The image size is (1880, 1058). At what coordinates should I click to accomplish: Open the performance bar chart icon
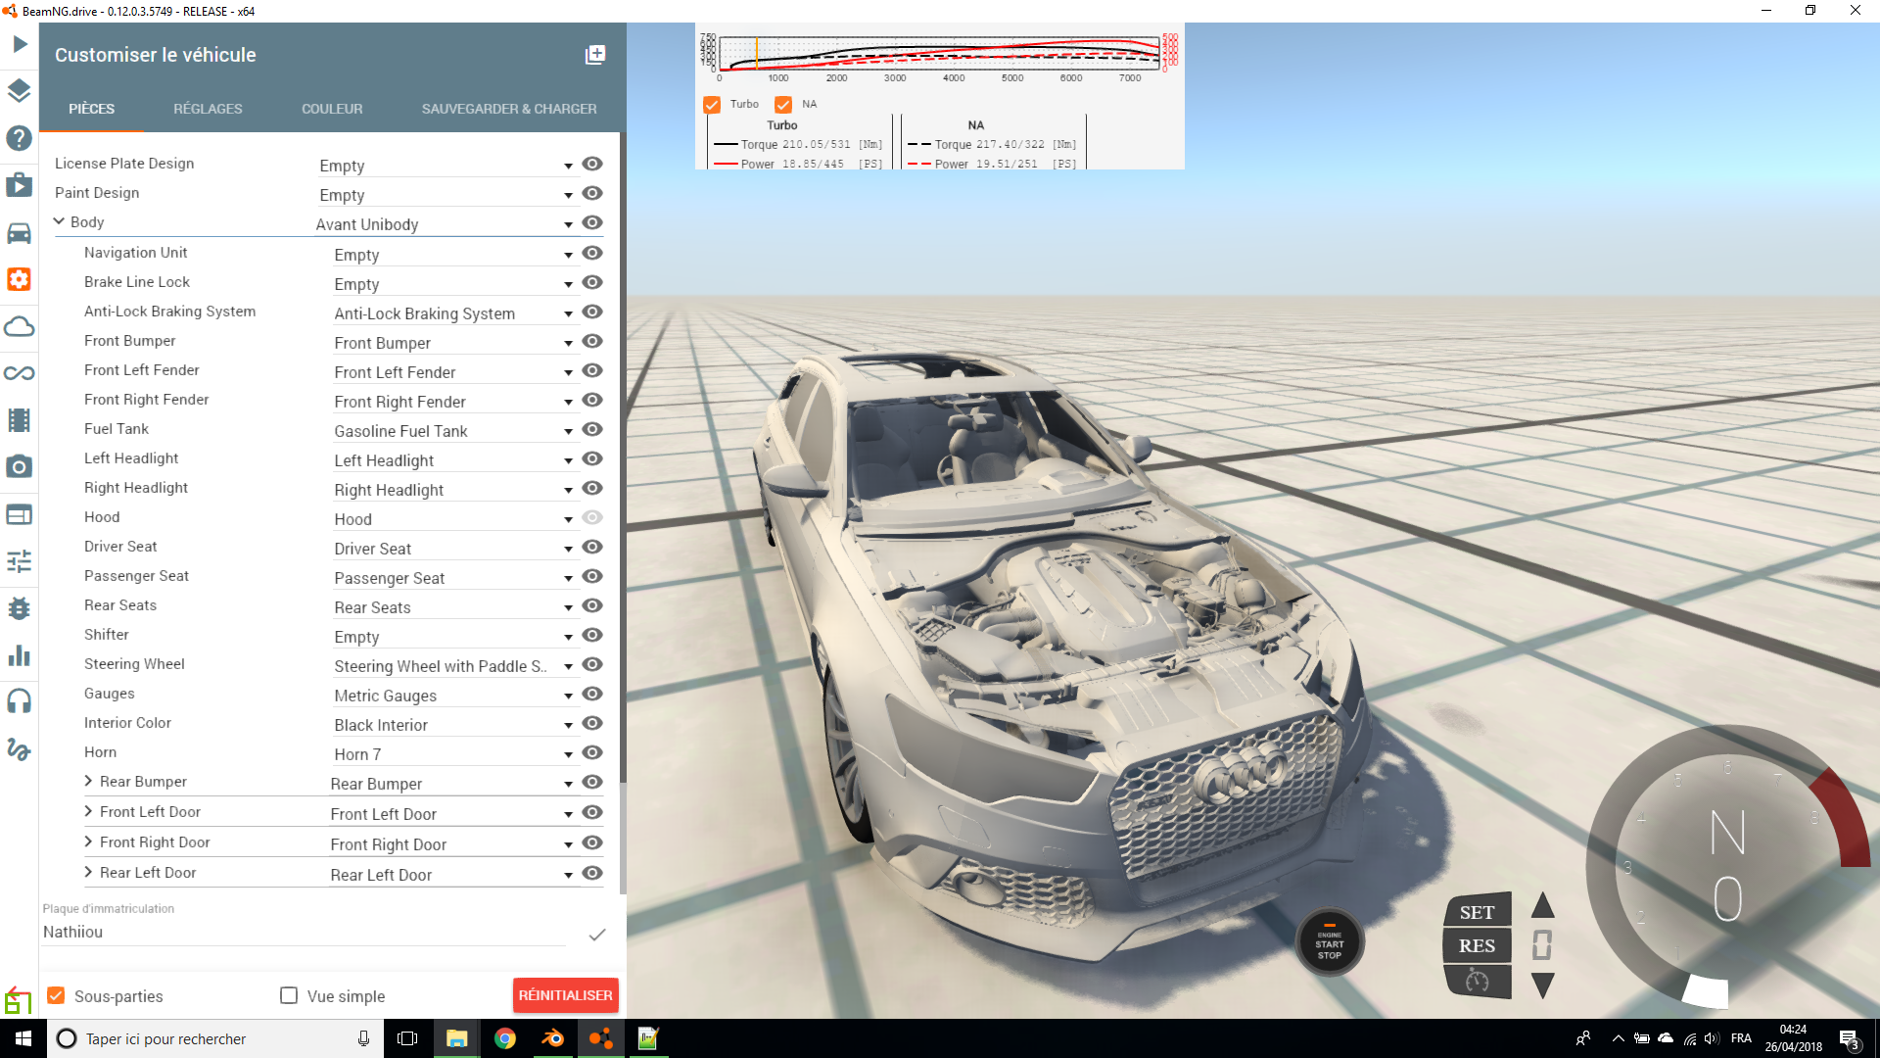coord(20,655)
